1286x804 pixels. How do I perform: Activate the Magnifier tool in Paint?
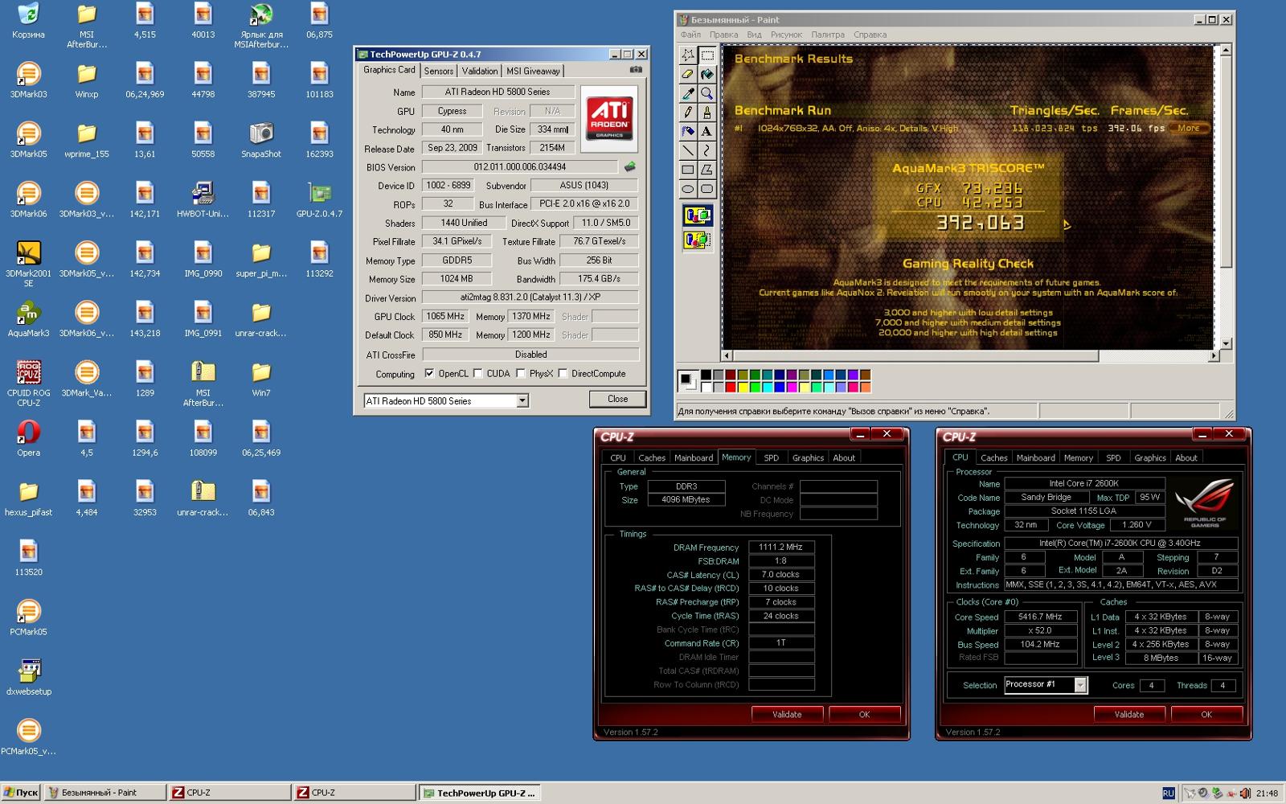tap(706, 93)
